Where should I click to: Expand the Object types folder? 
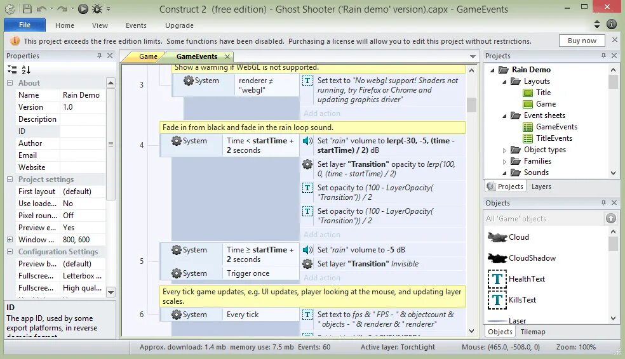tap(504, 150)
